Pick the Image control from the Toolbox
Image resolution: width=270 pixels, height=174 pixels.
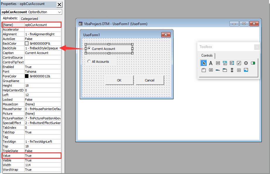(x=246, y=70)
